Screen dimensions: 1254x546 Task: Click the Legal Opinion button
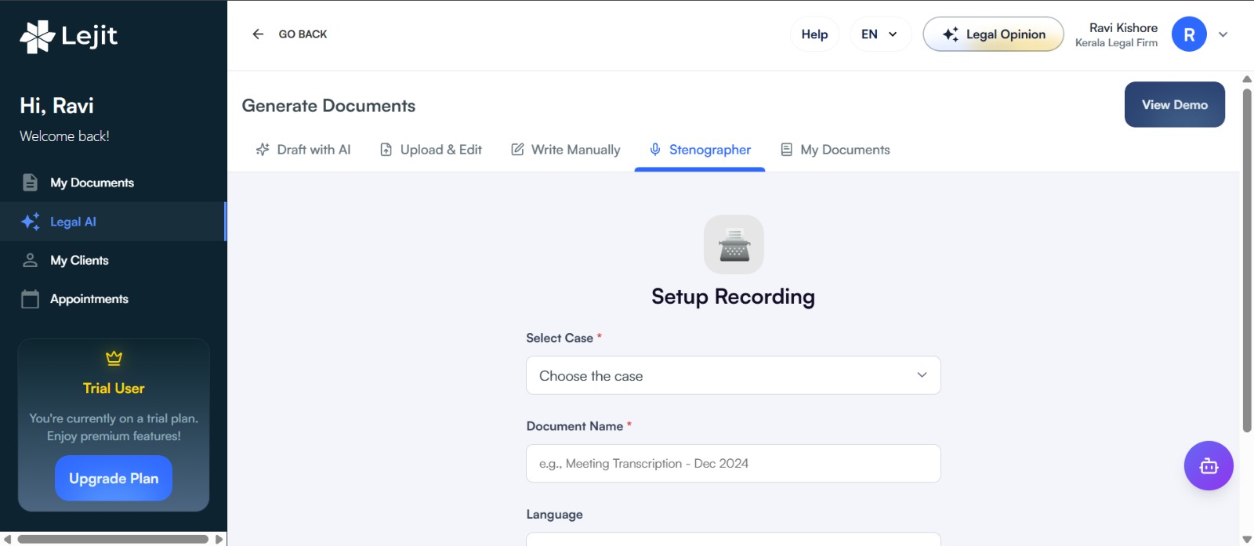[x=993, y=34]
